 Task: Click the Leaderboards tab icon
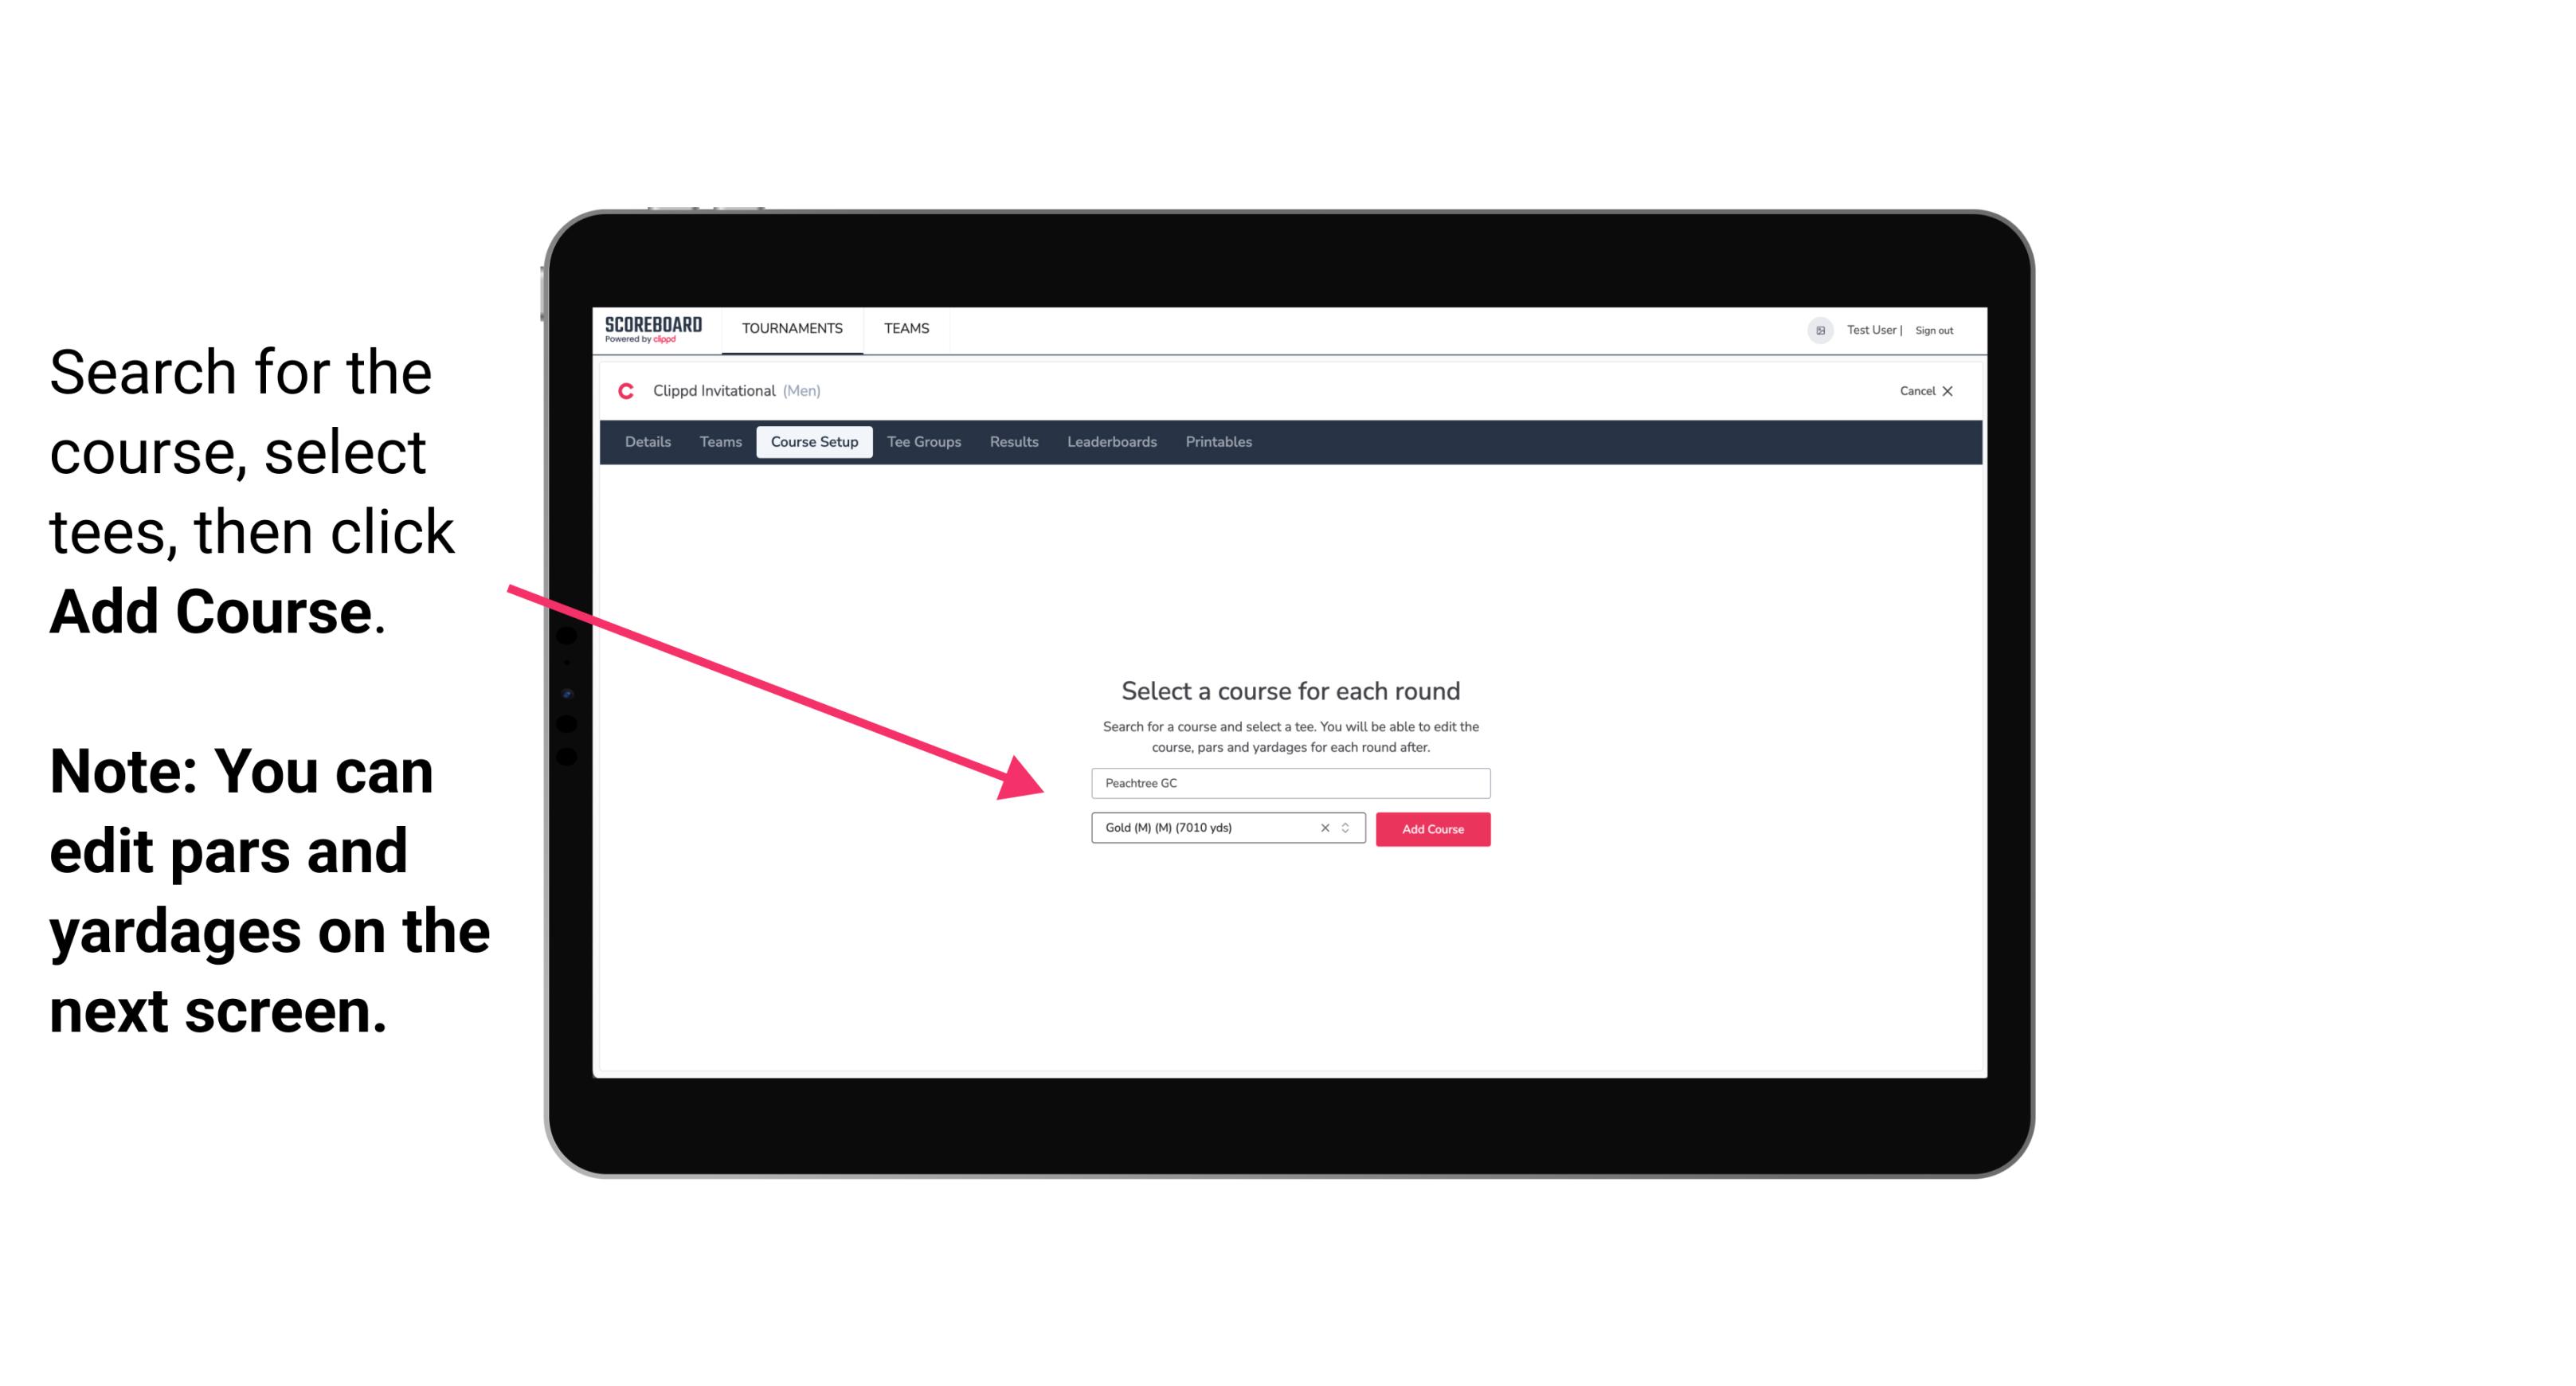pyautogui.click(x=1110, y=442)
